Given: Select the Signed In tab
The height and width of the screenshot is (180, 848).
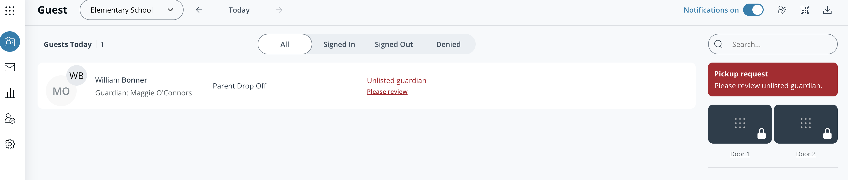Looking at the screenshot, I should tap(339, 44).
